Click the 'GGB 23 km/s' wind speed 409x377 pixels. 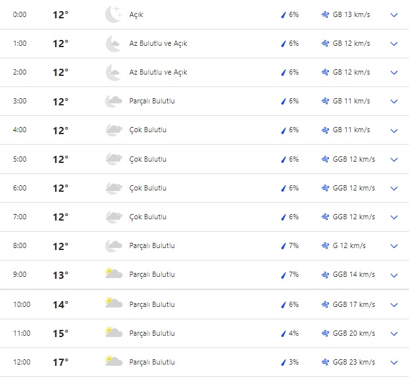coord(354,362)
